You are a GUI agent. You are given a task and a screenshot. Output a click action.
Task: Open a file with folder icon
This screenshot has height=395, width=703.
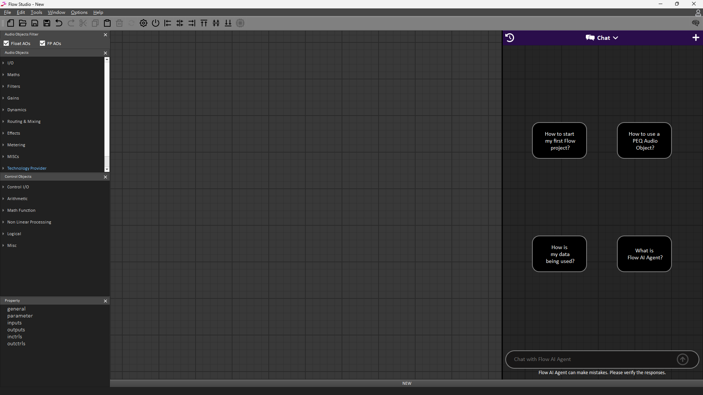click(23, 23)
